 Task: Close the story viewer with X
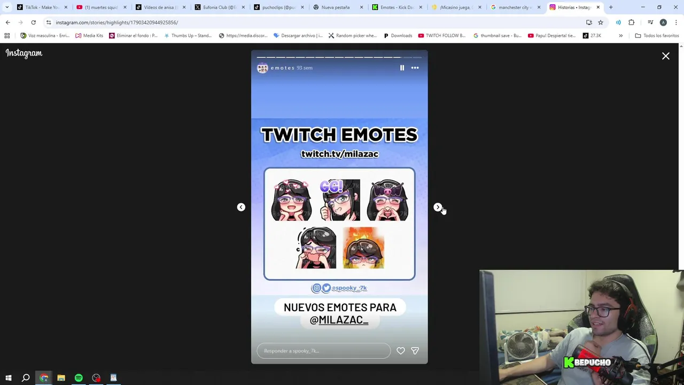666,56
